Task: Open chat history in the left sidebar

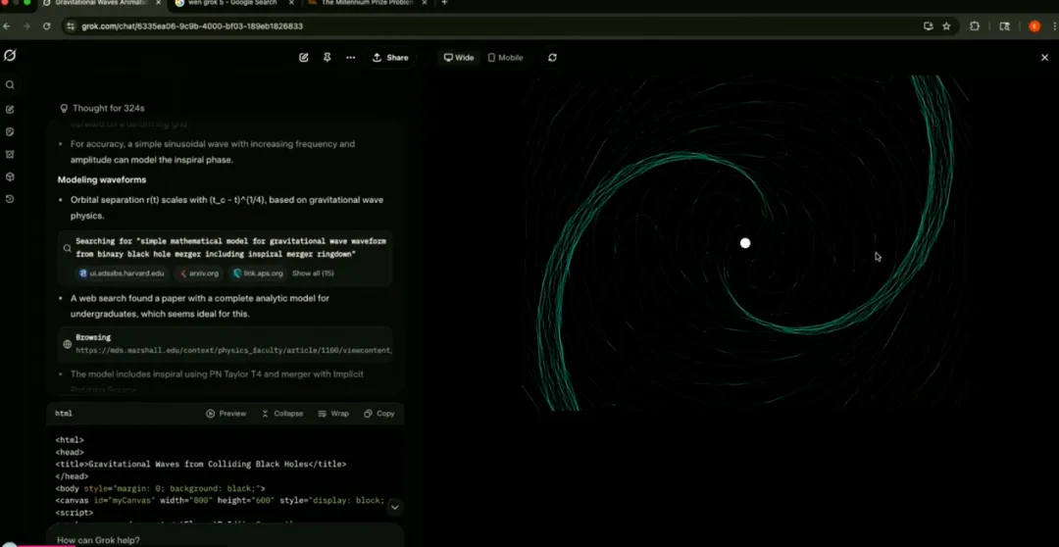Action: pos(10,199)
